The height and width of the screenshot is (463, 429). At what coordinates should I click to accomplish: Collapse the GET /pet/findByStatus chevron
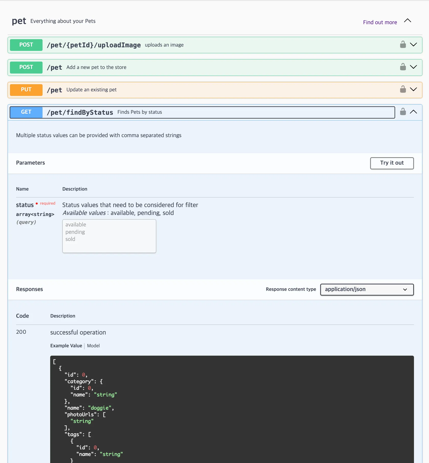[x=413, y=112]
